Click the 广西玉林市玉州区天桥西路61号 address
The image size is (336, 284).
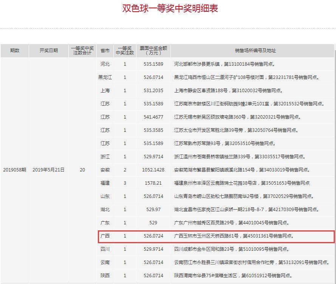tap(234, 236)
